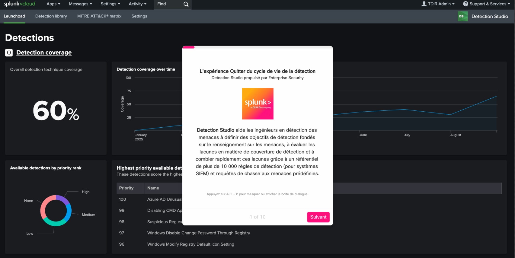The image size is (515, 258).
Task: Click the 'None' donut chart label
Action: 29,201
